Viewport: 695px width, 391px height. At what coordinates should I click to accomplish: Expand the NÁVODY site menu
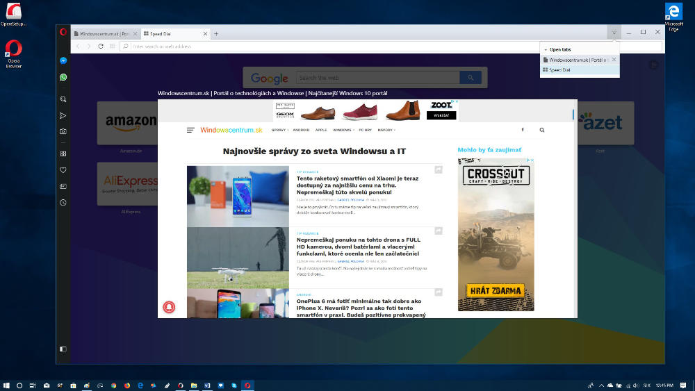click(386, 130)
